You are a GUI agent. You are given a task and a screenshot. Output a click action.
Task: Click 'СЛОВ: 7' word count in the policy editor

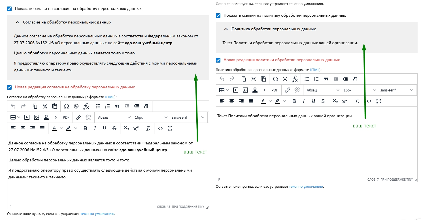[x=373, y=180]
